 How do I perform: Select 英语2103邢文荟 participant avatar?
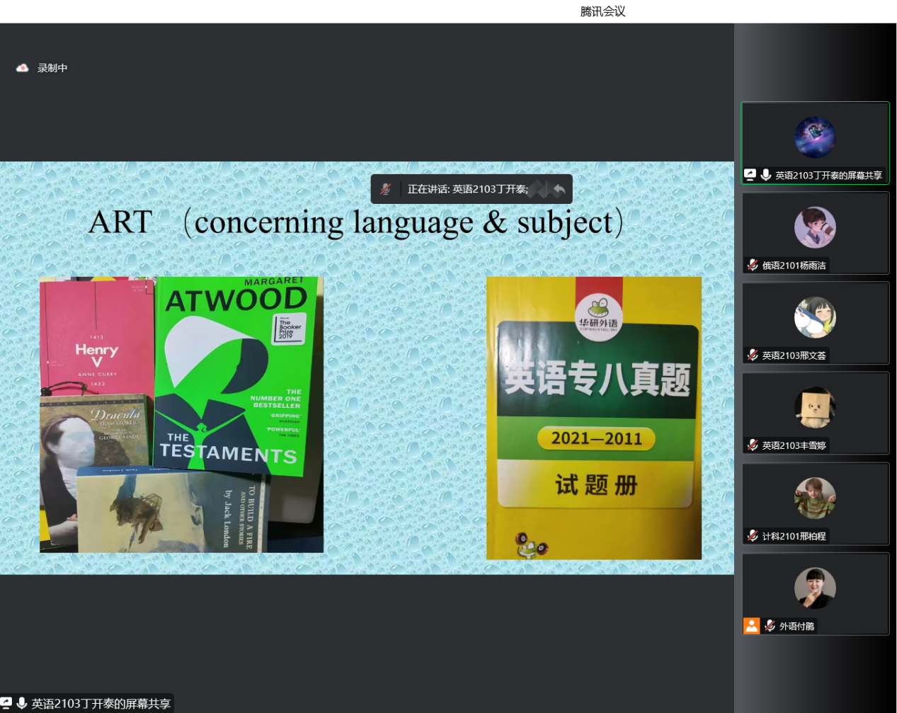pos(815,317)
